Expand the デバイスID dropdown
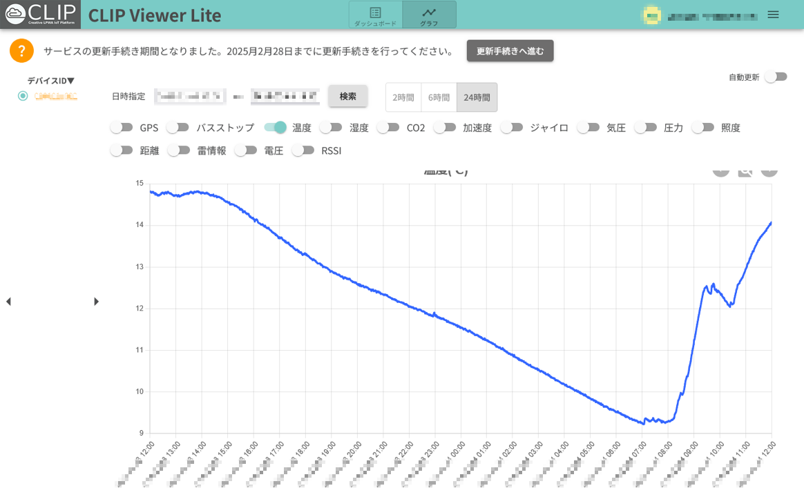 51,81
